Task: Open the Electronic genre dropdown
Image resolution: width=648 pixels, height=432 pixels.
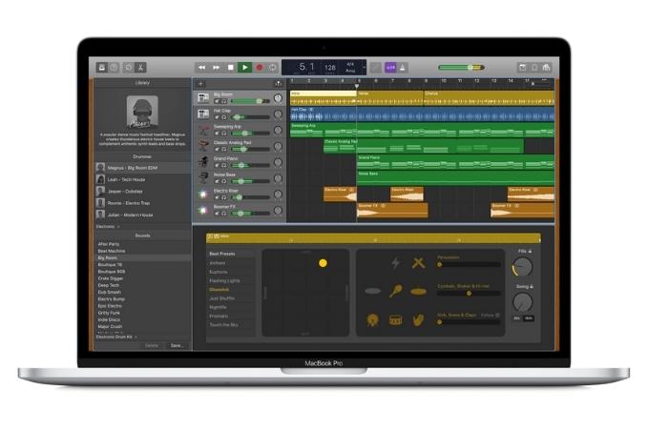Action: click(108, 227)
